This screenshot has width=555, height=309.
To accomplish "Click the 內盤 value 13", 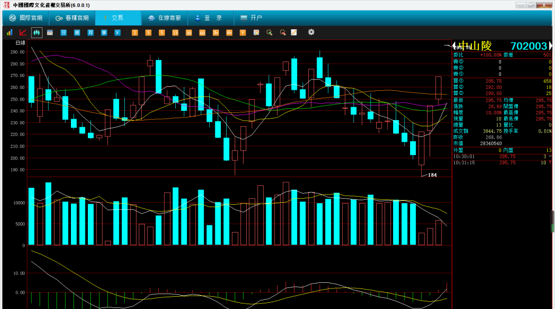I will [549, 150].
